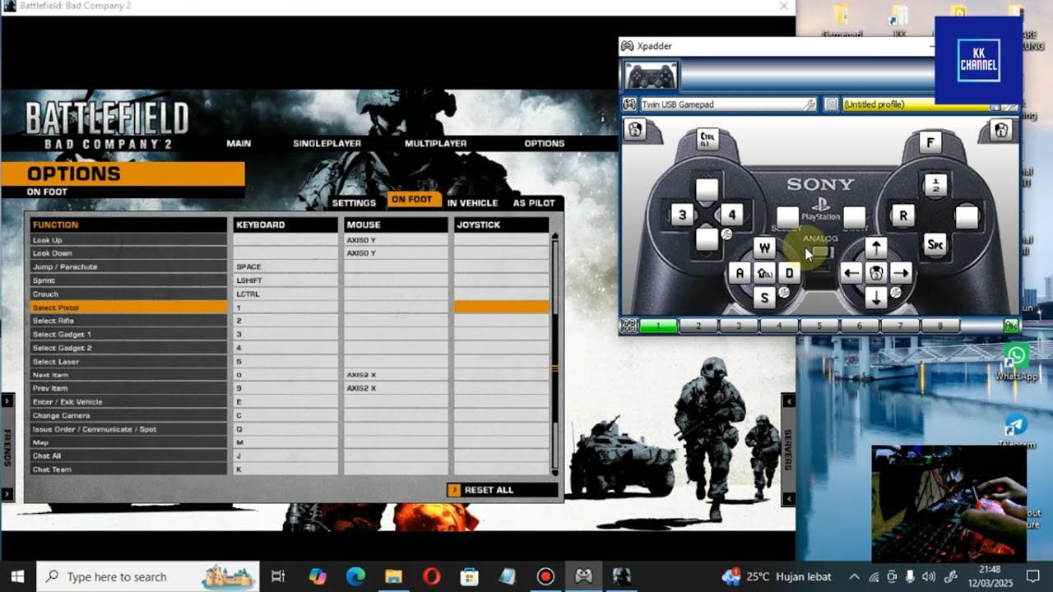Select the Crouch function row

point(128,294)
